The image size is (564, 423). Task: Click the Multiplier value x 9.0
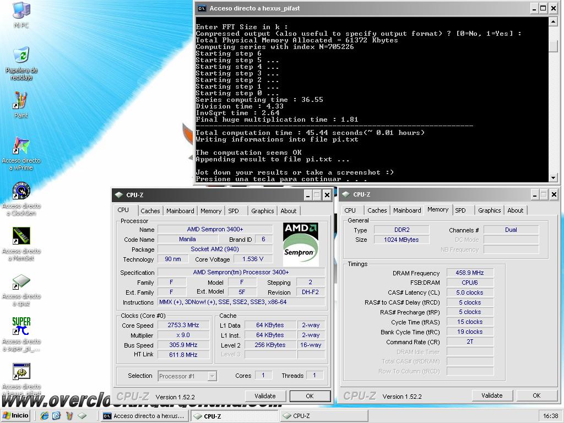[x=183, y=335]
